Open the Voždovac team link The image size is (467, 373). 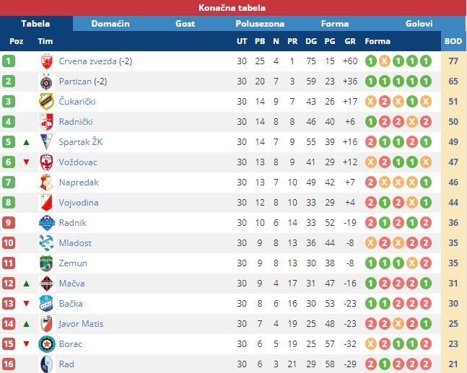coord(78,162)
